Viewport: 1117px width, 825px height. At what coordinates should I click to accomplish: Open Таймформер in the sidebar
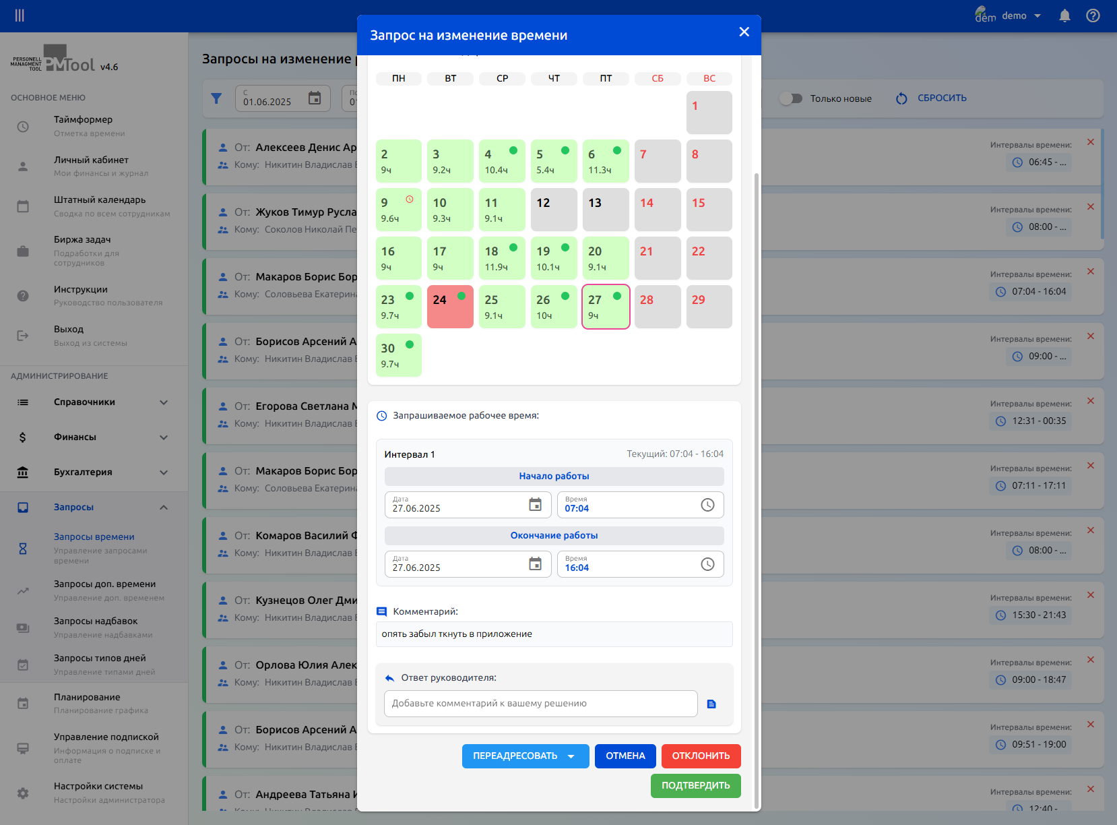coord(94,126)
